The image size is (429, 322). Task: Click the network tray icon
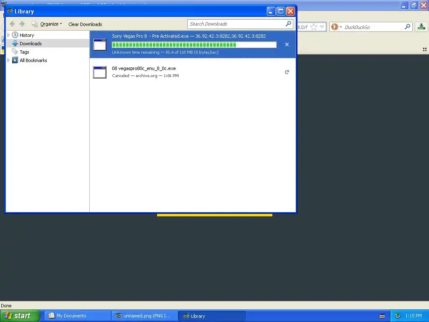click(x=398, y=316)
